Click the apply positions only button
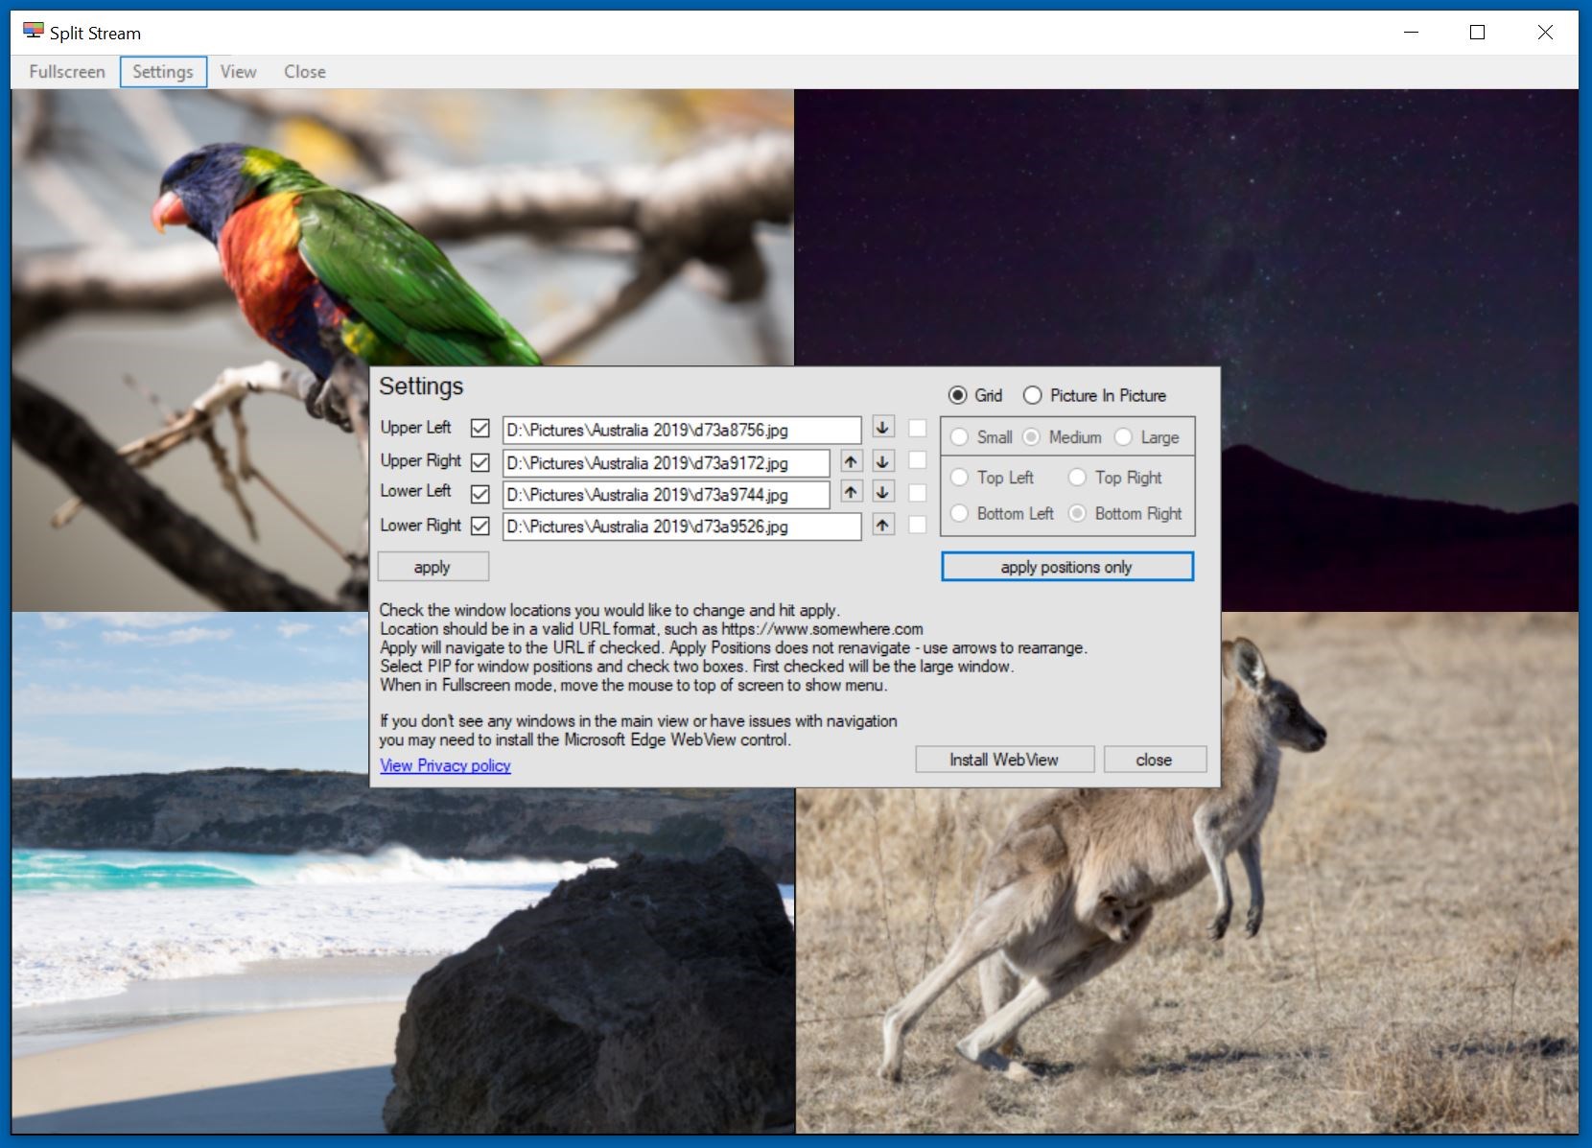 [x=1067, y=567]
